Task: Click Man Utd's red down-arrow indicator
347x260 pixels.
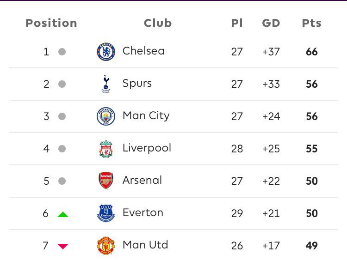Action: click(62, 246)
